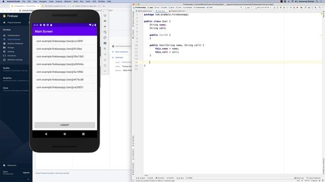Open Storage in Firebase sidebar
The height and width of the screenshot is (182, 325).
pyautogui.click(x=11, y=48)
